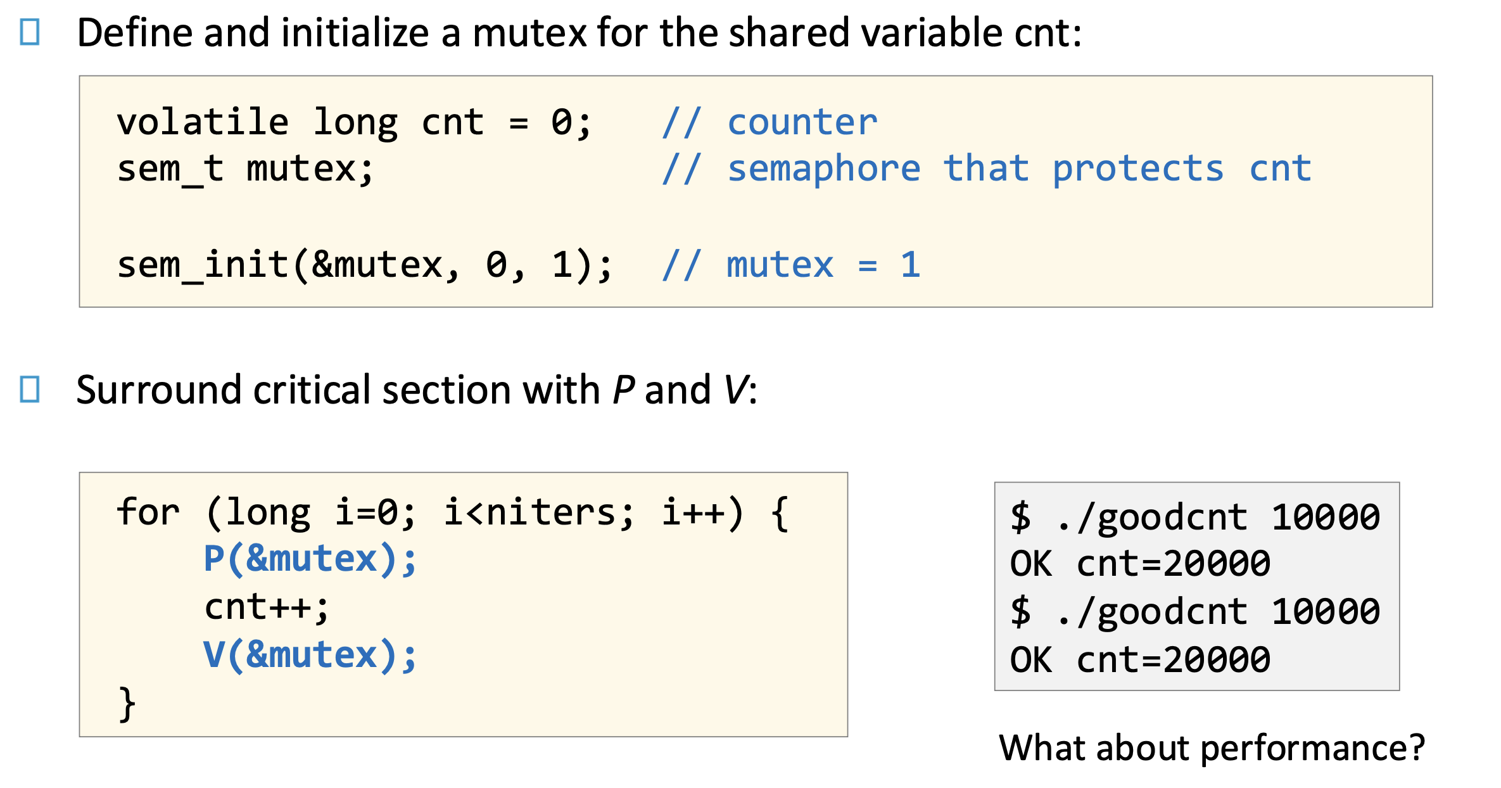
Task: Click the 'What about performance?' text
Action: pos(1212,749)
